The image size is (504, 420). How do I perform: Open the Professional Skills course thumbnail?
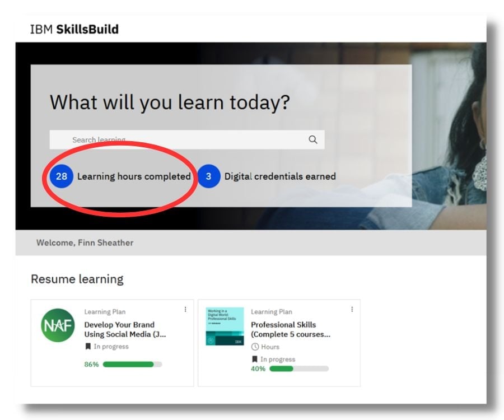point(225,326)
